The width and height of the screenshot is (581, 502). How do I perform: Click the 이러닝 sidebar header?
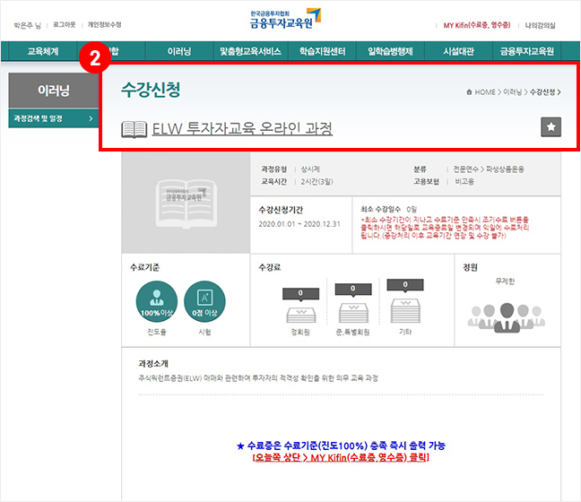(x=54, y=90)
